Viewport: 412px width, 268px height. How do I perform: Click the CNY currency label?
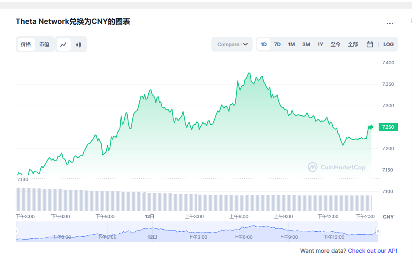[388, 217]
